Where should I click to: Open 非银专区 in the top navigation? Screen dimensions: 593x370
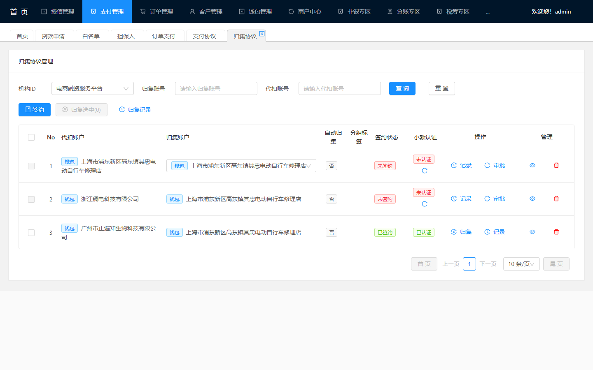click(x=354, y=12)
